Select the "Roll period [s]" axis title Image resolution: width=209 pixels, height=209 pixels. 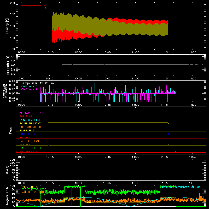8,65
